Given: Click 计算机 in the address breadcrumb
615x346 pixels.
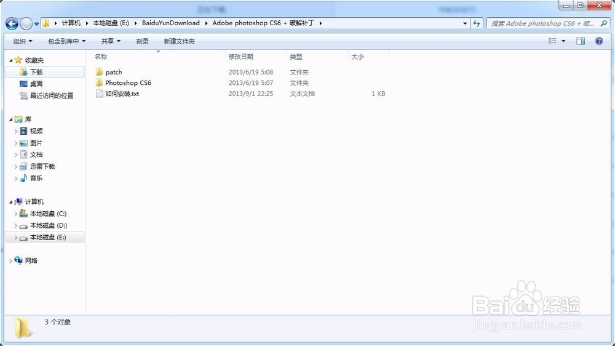Looking at the screenshot, I should point(71,23).
